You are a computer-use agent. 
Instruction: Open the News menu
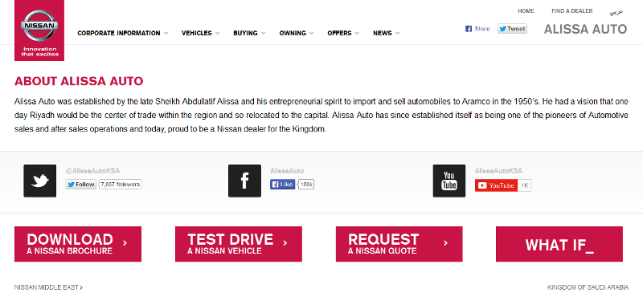click(387, 33)
